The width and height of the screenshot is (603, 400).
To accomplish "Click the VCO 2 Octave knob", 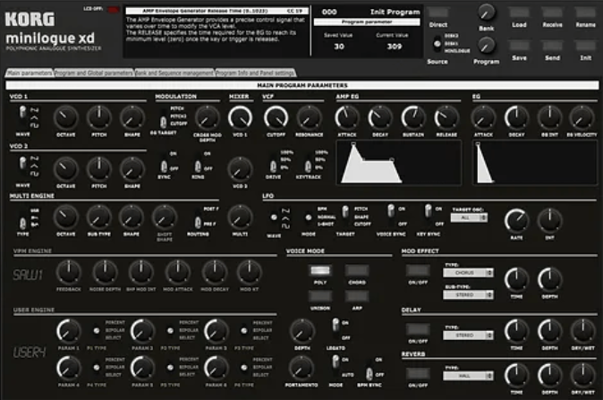I will point(66,169).
